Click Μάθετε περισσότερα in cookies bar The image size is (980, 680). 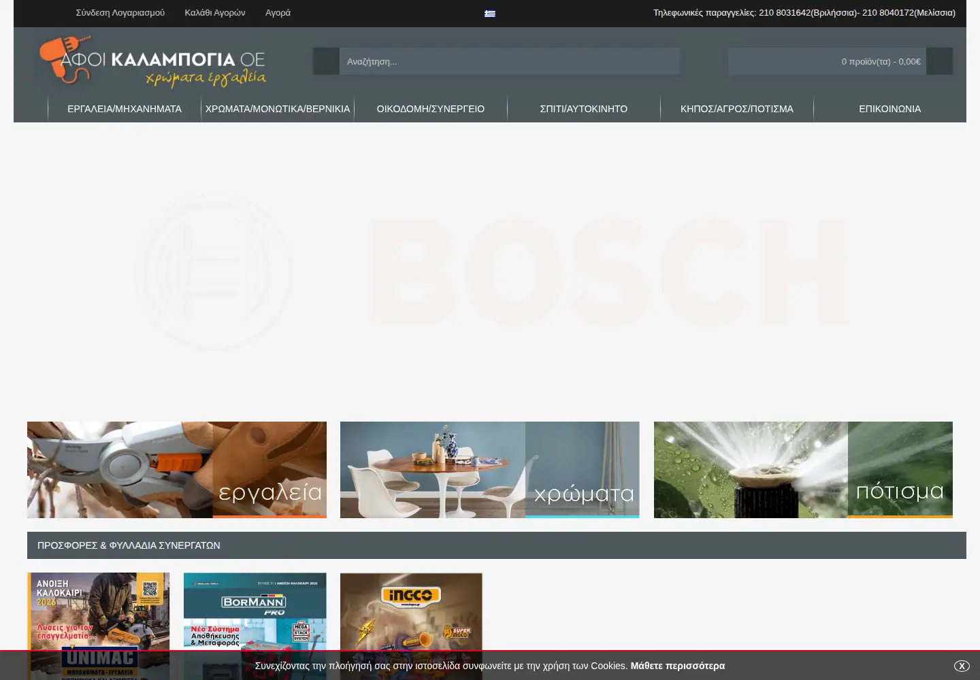pos(678,666)
